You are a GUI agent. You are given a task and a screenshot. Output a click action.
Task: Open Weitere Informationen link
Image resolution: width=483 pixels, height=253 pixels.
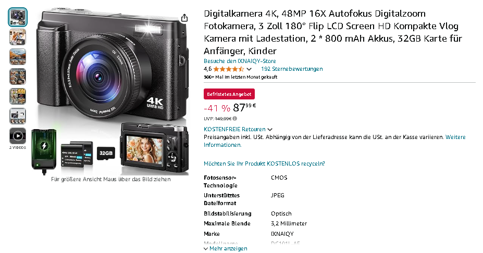point(335,141)
